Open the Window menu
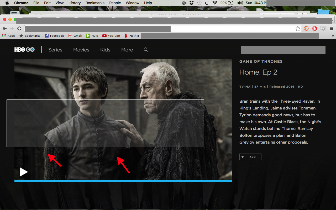 click(133, 3)
